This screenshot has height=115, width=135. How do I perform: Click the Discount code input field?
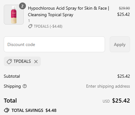(x=54, y=44)
